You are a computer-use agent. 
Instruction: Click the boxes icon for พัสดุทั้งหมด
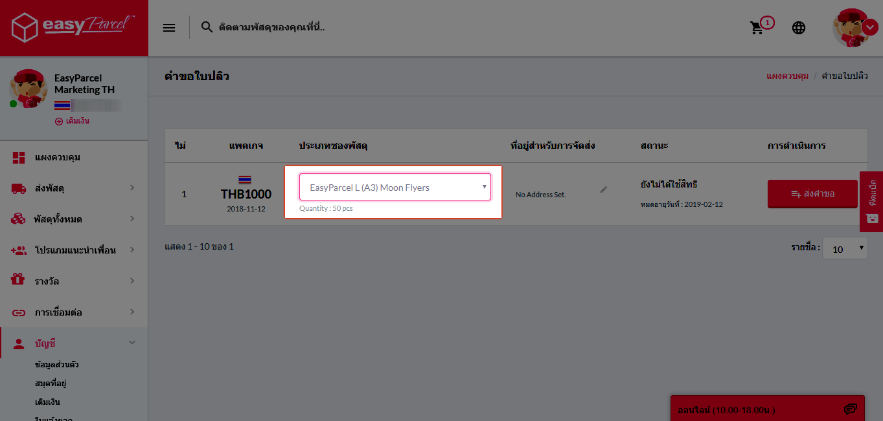(19, 219)
